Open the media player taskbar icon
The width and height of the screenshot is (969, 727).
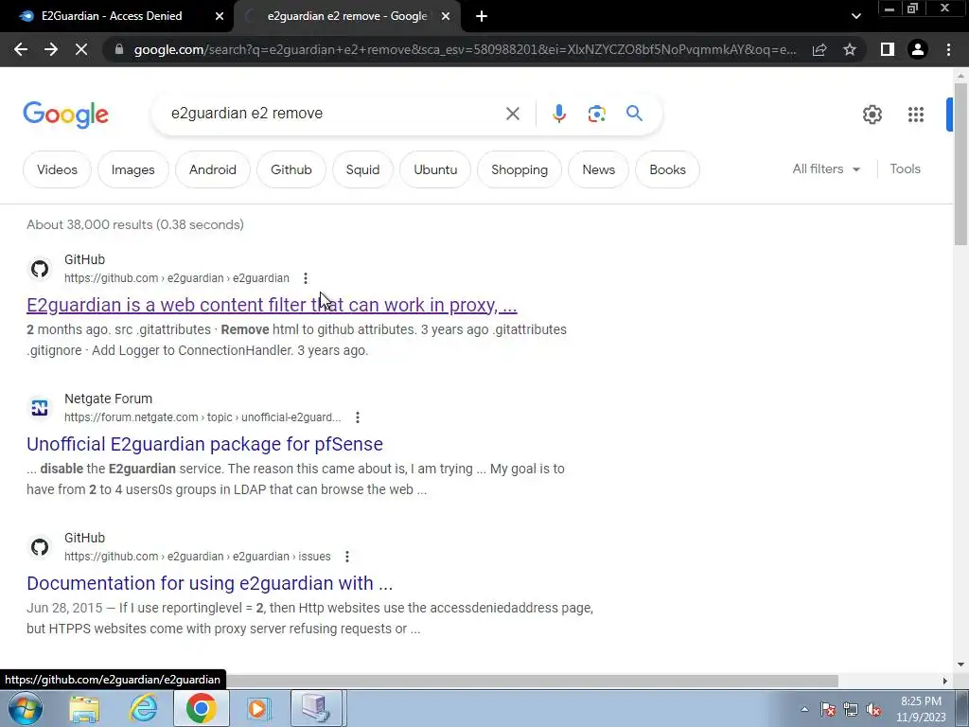coord(258,708)
